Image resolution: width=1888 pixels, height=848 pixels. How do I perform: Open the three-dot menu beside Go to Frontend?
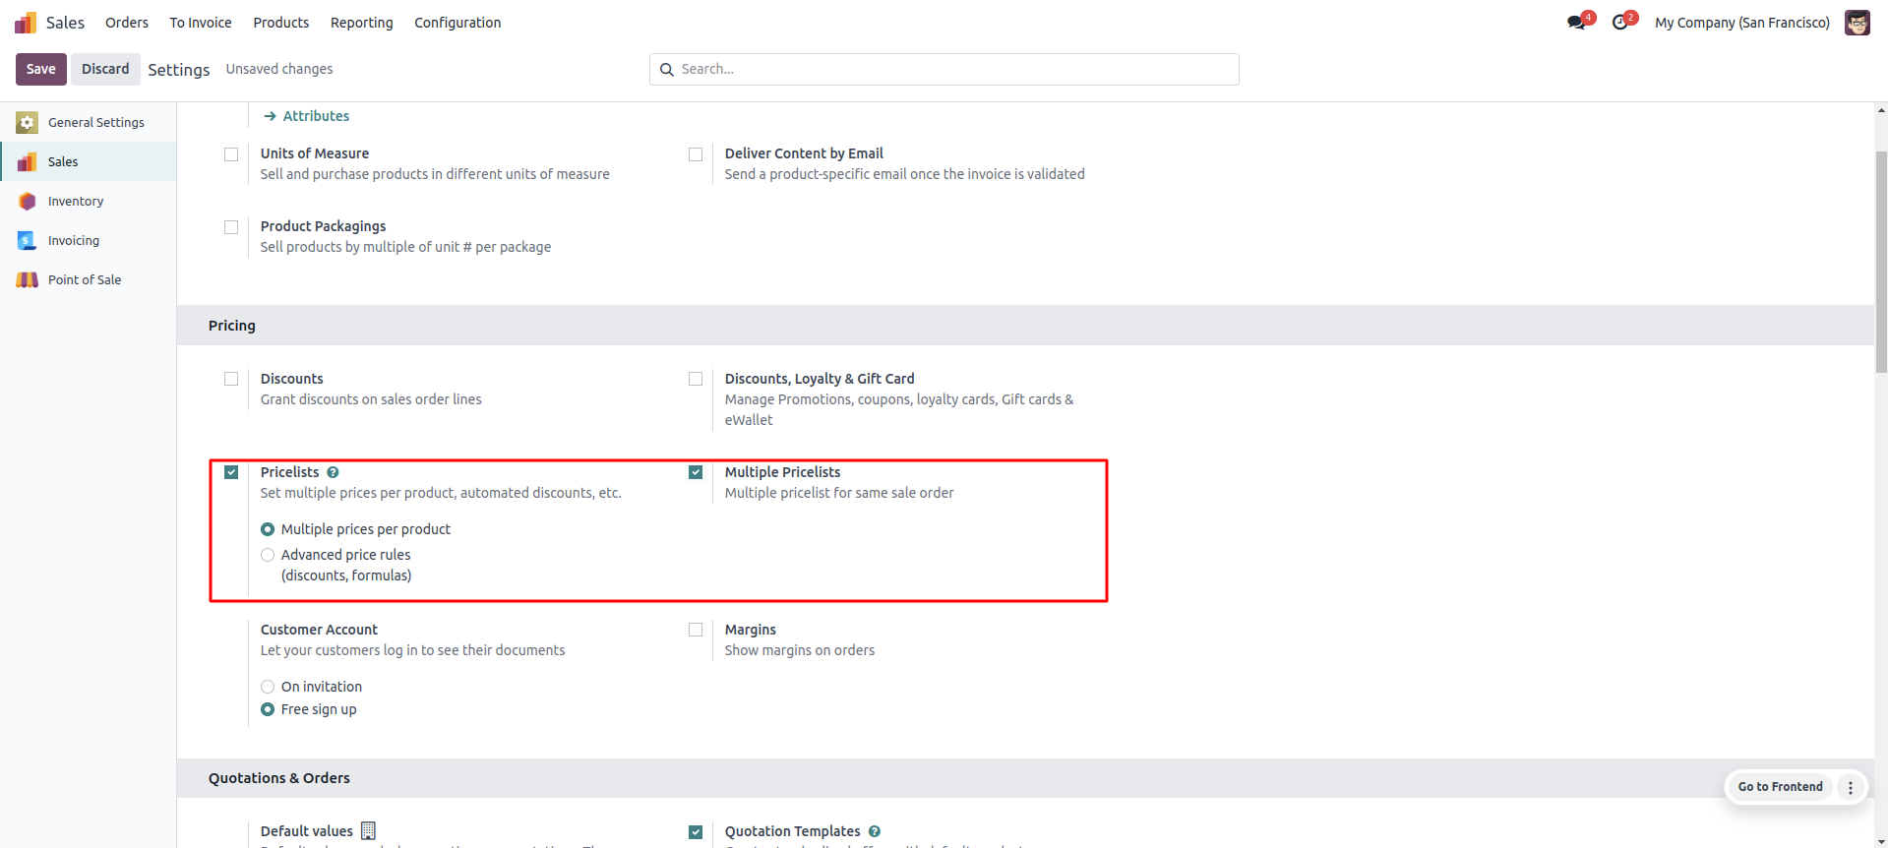[1850, 787]
